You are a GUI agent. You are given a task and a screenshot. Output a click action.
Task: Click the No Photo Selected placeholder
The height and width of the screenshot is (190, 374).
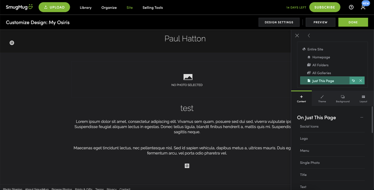click(187, 80)
